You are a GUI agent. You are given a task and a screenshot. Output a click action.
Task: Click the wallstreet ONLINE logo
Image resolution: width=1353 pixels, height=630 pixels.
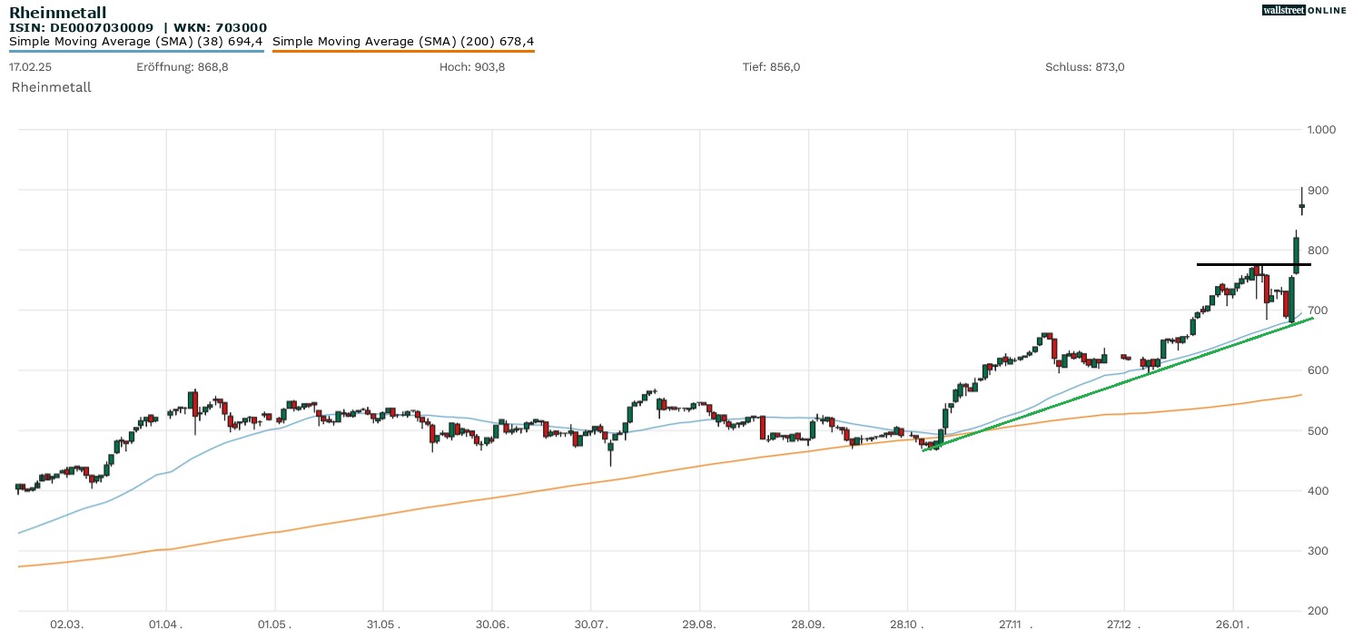[x=1304, y=10]
